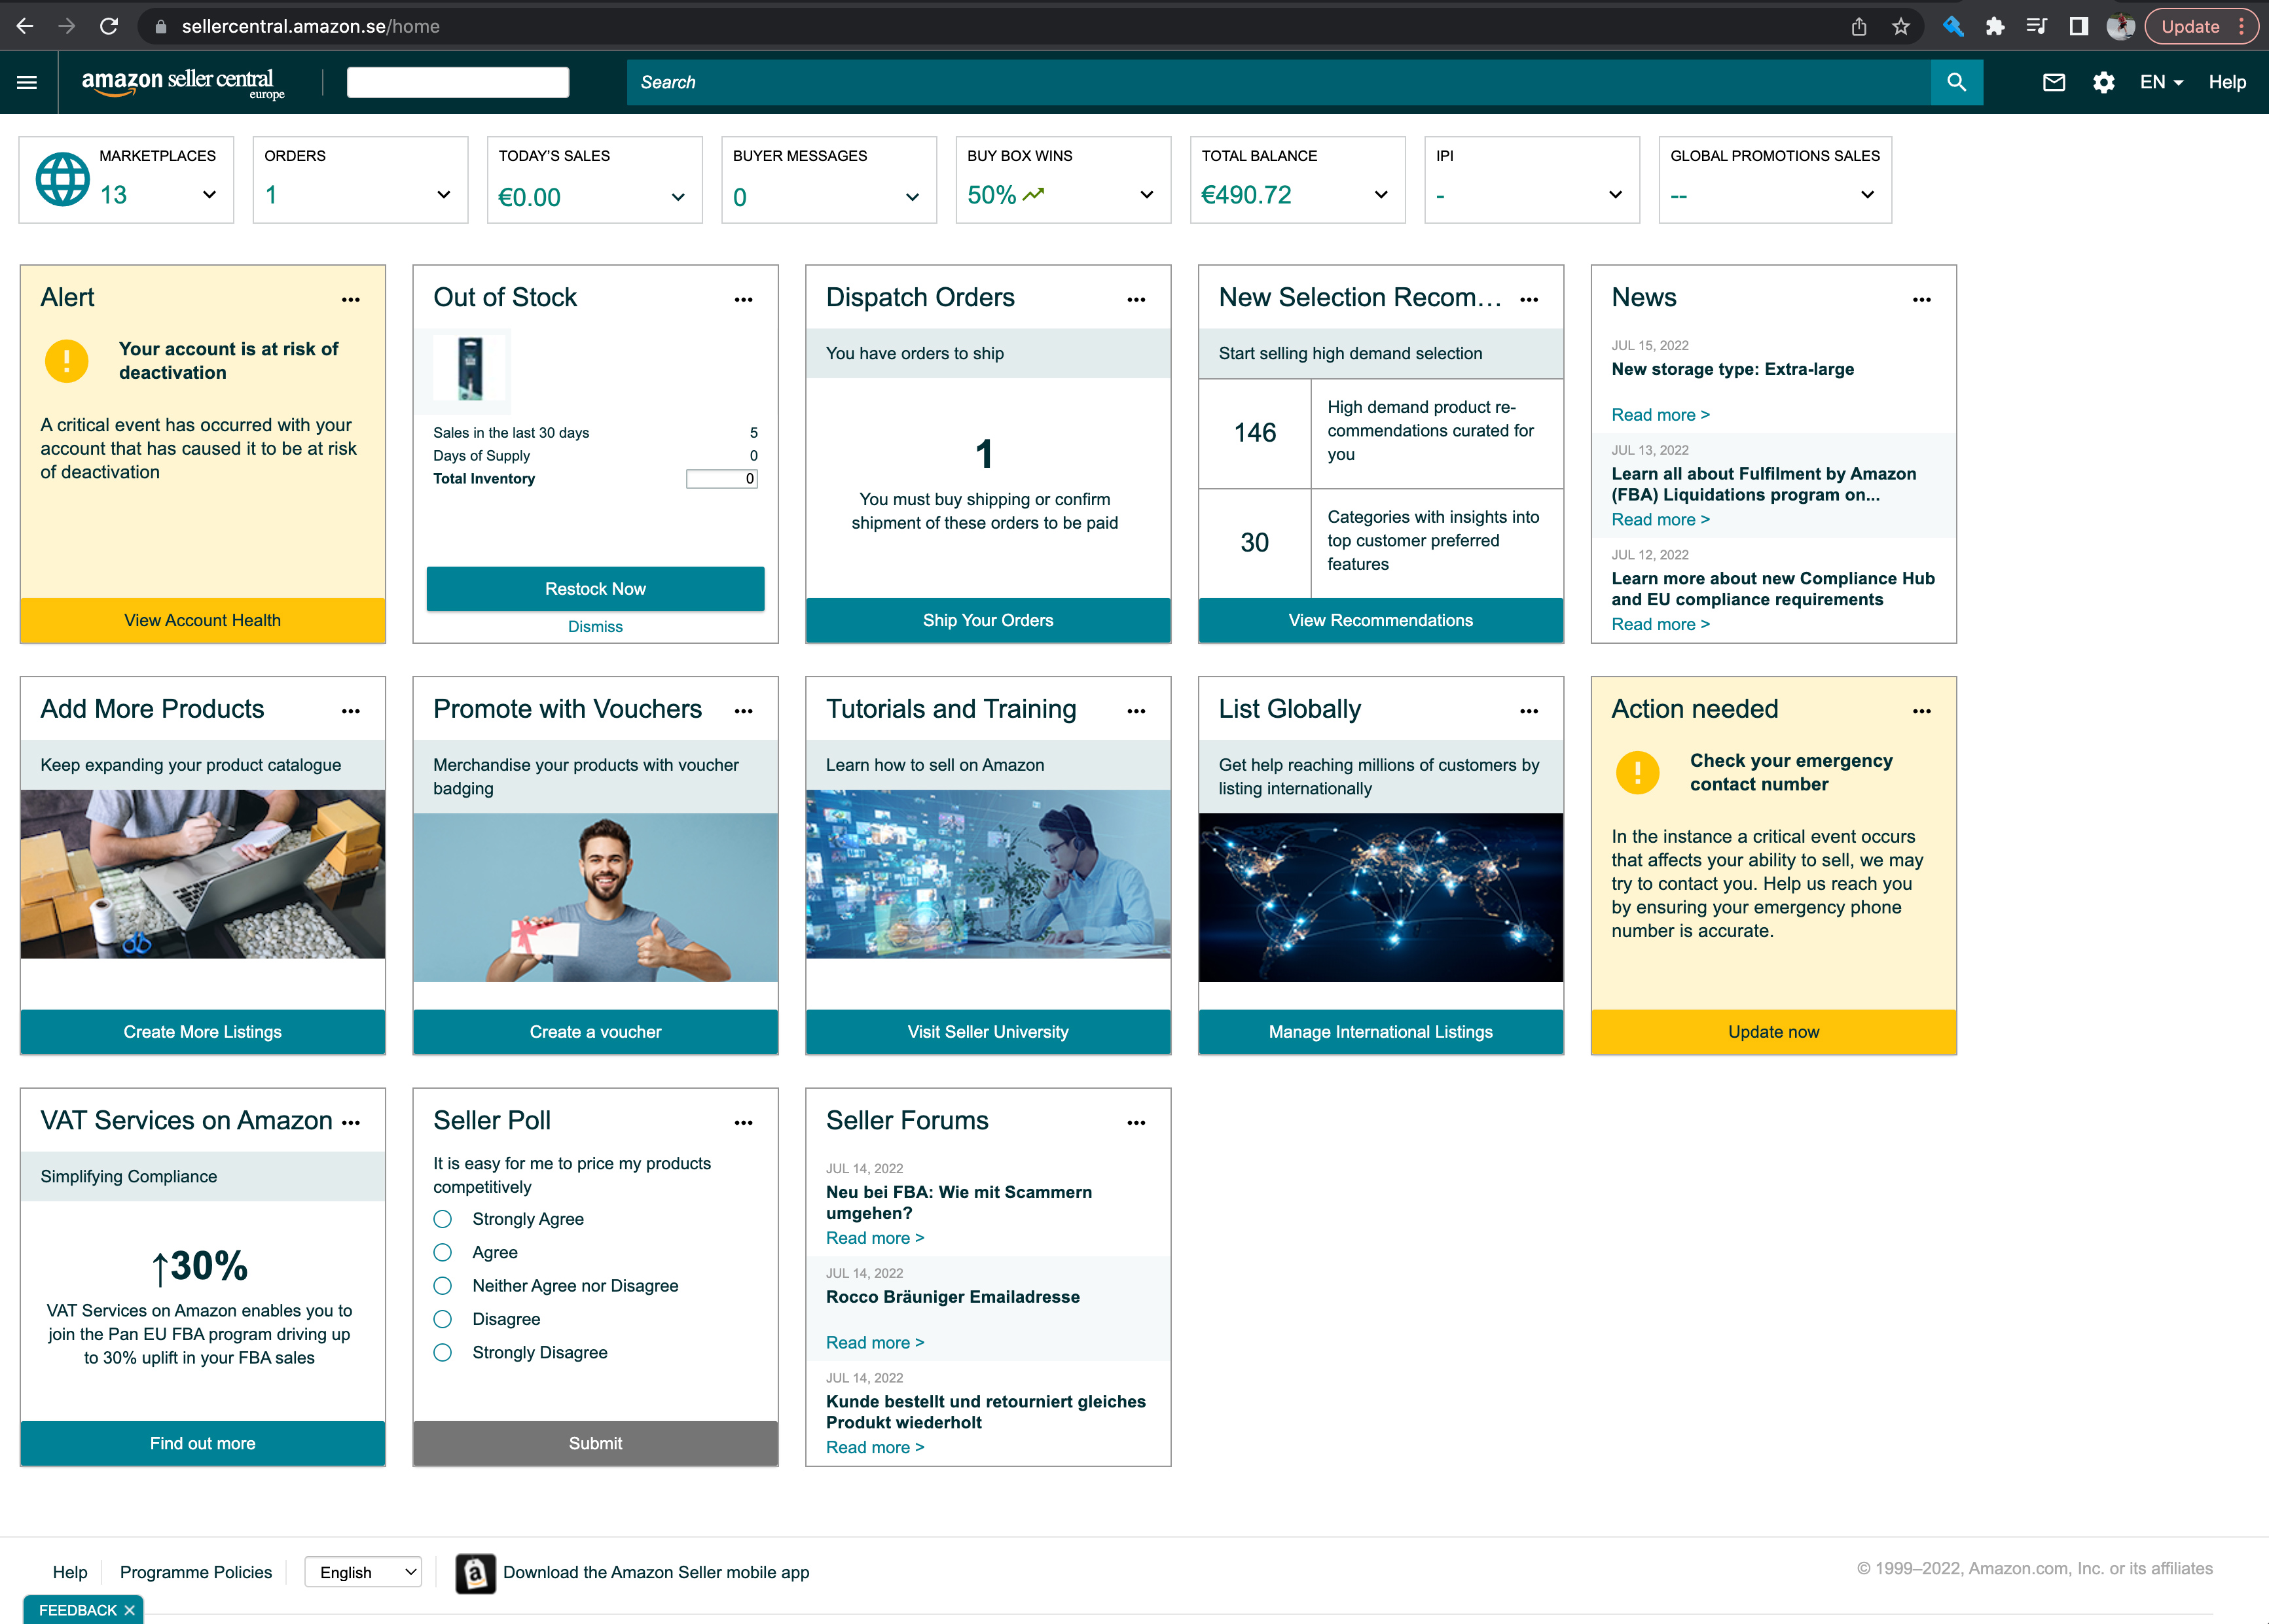Click the Restock Now button

(595, 589)
